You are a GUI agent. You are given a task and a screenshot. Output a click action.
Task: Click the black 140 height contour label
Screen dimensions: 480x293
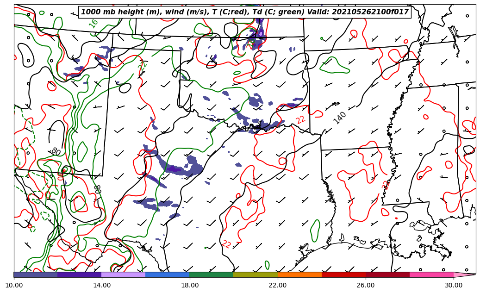point(340,118)
